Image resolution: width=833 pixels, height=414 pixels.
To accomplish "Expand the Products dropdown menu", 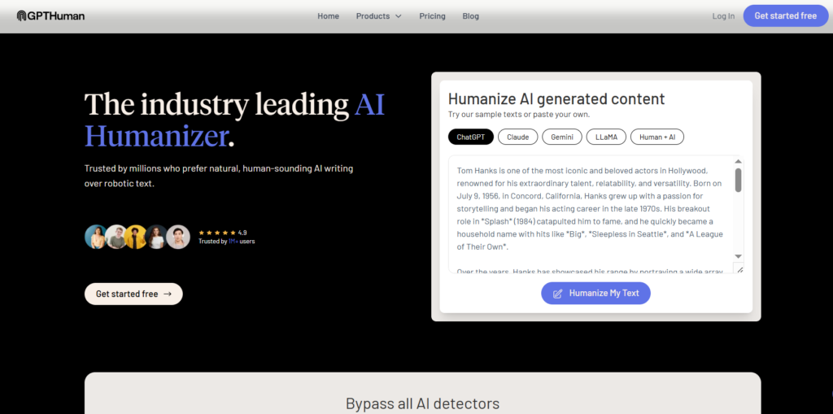I will coord(379,16).
